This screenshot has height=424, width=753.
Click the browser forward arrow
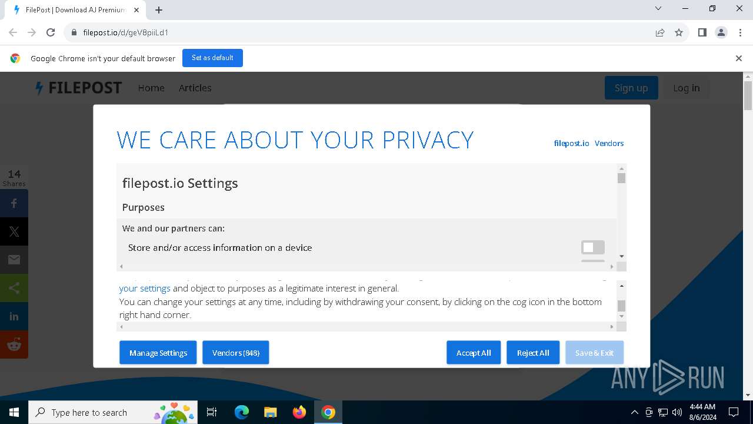pyautogui.click(x=32, y=32)
